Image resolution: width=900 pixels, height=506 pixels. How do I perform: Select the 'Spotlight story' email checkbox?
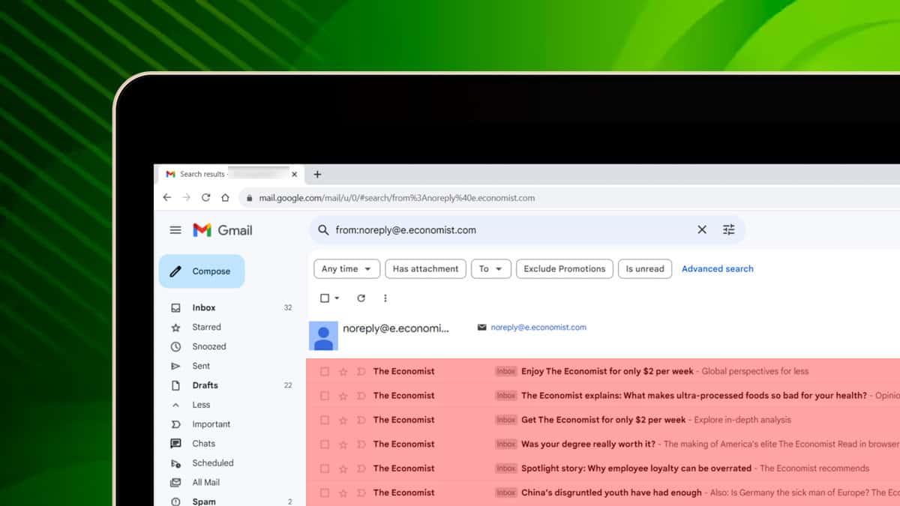click(325, 469)
